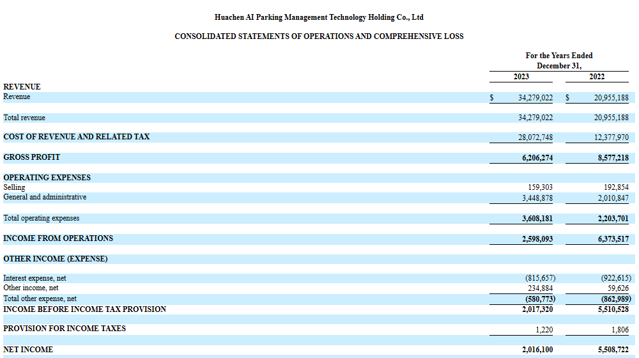This screenshot has width=639, height=358.
Task: Click the 'Revenue' row label
Action: (17, 97)
